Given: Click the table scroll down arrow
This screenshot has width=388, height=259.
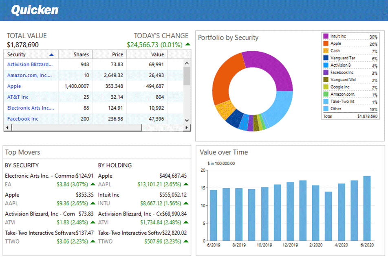Looking at the screenshot, I should (187, 120).
